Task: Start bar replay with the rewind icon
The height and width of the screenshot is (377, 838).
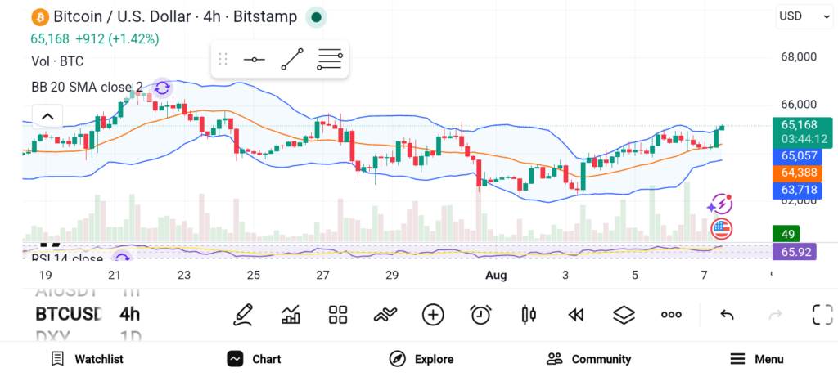Action: pyautogui.click(x=575, y=315)
